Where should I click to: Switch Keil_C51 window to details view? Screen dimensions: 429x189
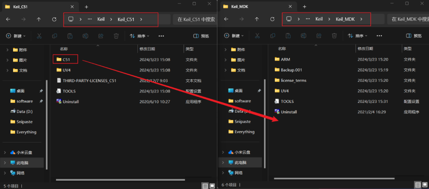[205, 186]
